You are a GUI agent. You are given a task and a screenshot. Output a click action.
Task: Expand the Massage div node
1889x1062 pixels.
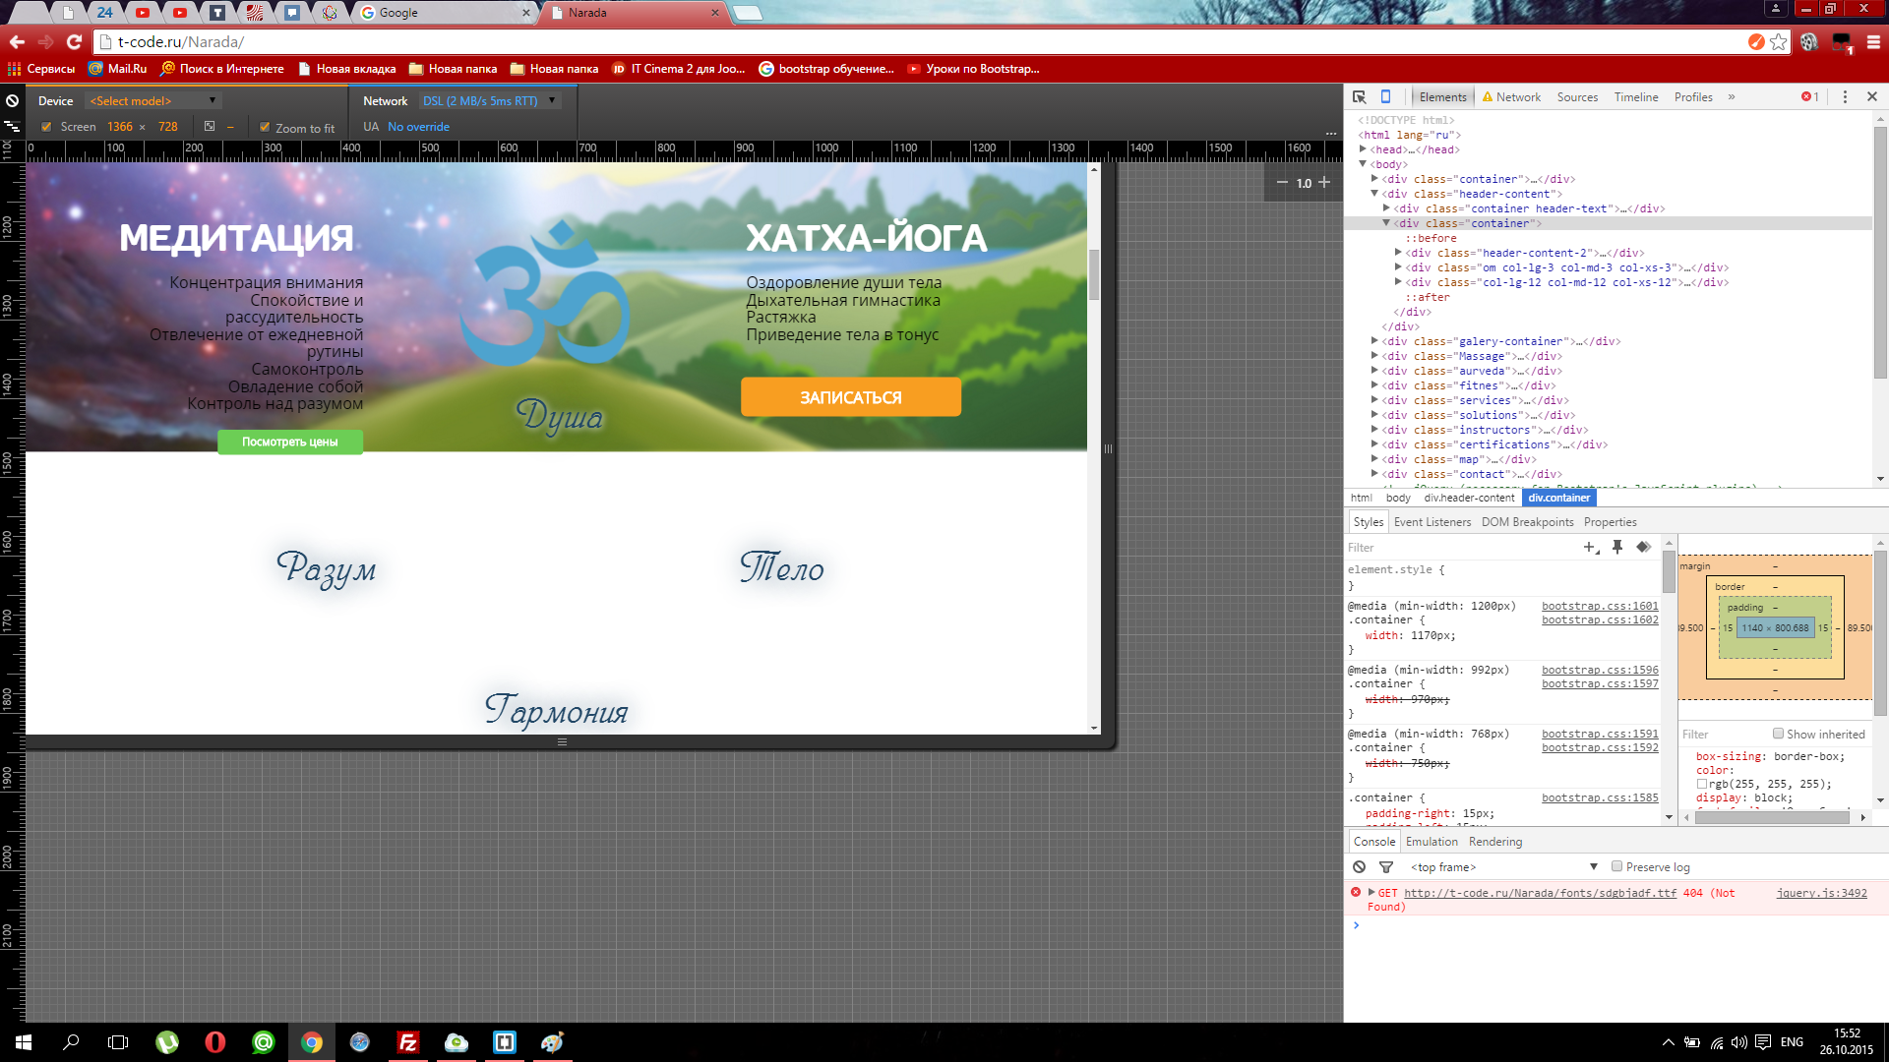click(x=1374, y=356)
